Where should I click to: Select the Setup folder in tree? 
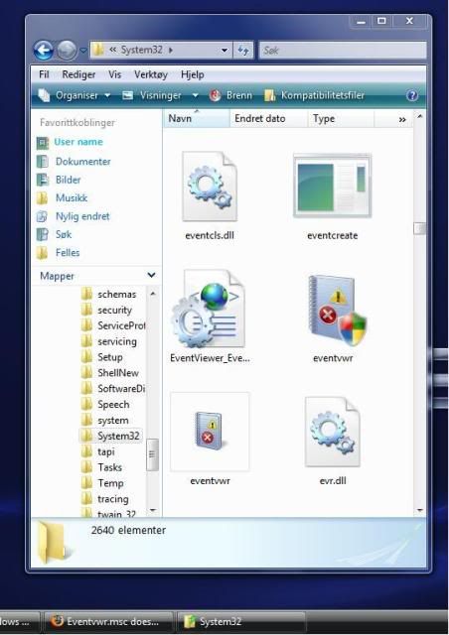point(102,357)
